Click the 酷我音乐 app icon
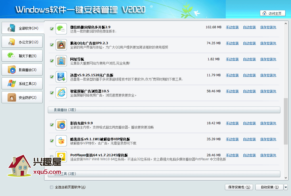Image resolution: width=291 pixels, height=196 pixels. coord(61,141)
